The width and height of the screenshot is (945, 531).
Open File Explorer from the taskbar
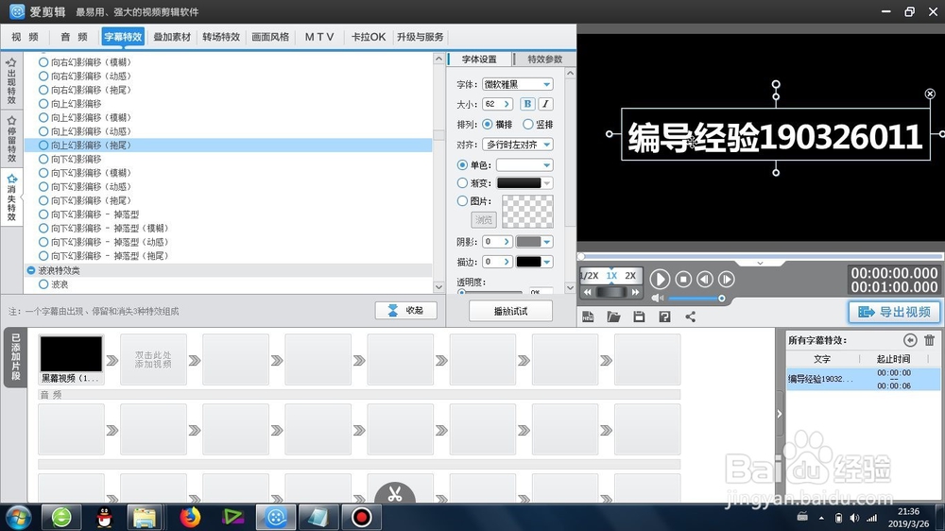(x=145, y=517)
